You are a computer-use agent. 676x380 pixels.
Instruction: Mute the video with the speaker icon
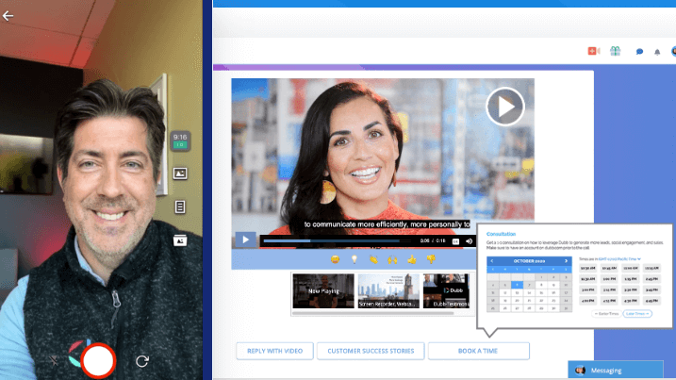(470, 241)
